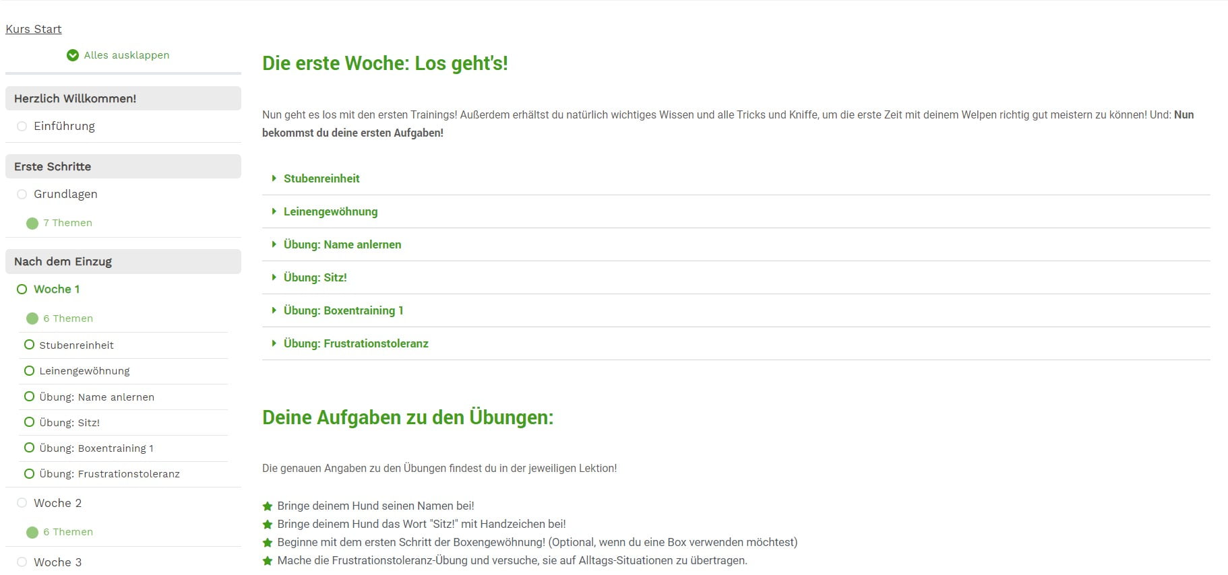The height and width of the screenshot is (575, 1228).
Task: Expand the 6 Themen list under Woche 2
Action: (x=68, y=532)
